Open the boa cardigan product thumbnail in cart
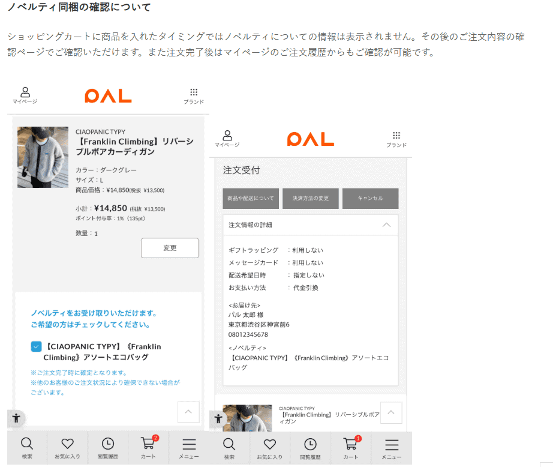 point(43,157)
